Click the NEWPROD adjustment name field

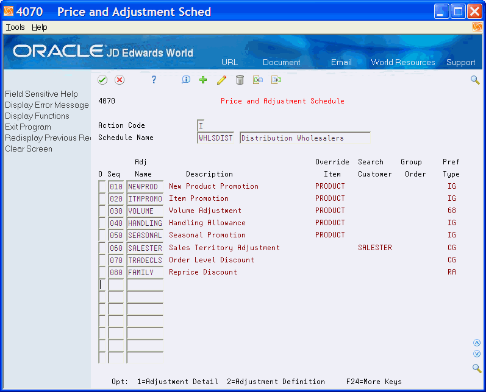pos(145,186)
